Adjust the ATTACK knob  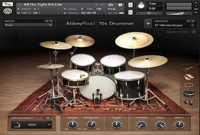(x=141, y=124)
